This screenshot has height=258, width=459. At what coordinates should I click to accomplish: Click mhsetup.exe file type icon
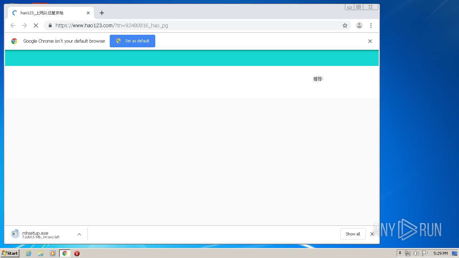click(x=15, y=234)
